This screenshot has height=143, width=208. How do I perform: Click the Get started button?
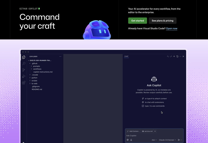138,21
